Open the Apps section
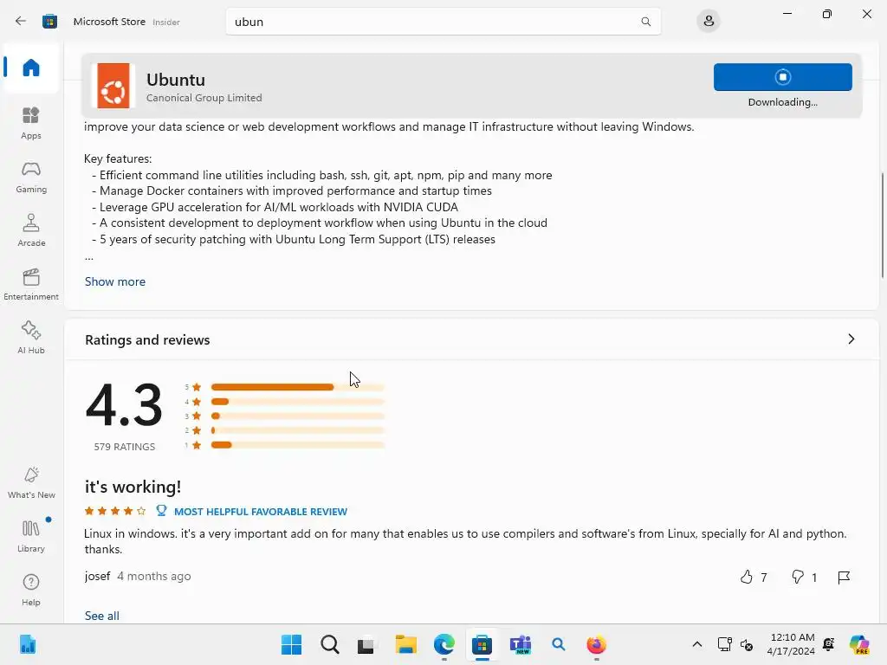 pos(31,123)
